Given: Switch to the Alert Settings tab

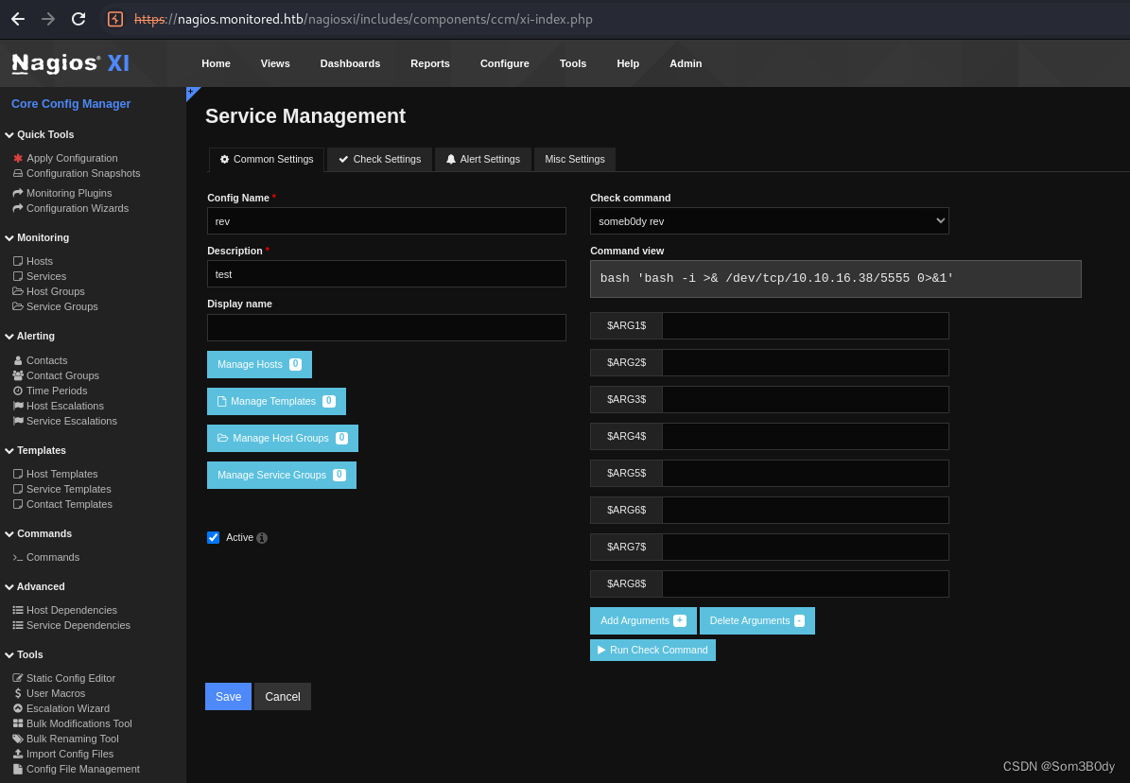Looking at the screenshot, I should 483,159.
